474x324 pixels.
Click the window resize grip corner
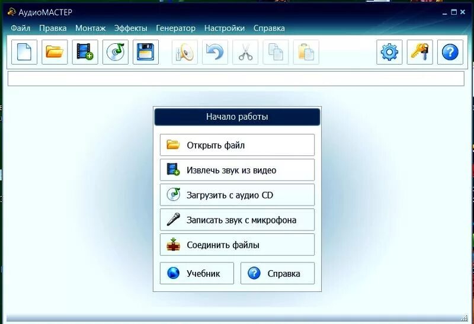[x=465, y=318]
